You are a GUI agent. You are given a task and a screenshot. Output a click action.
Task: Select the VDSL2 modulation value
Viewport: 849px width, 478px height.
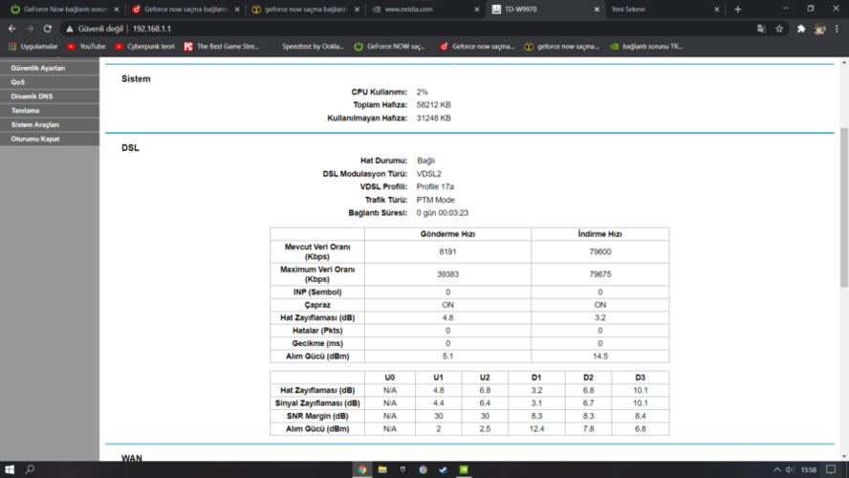pos(429,174)
